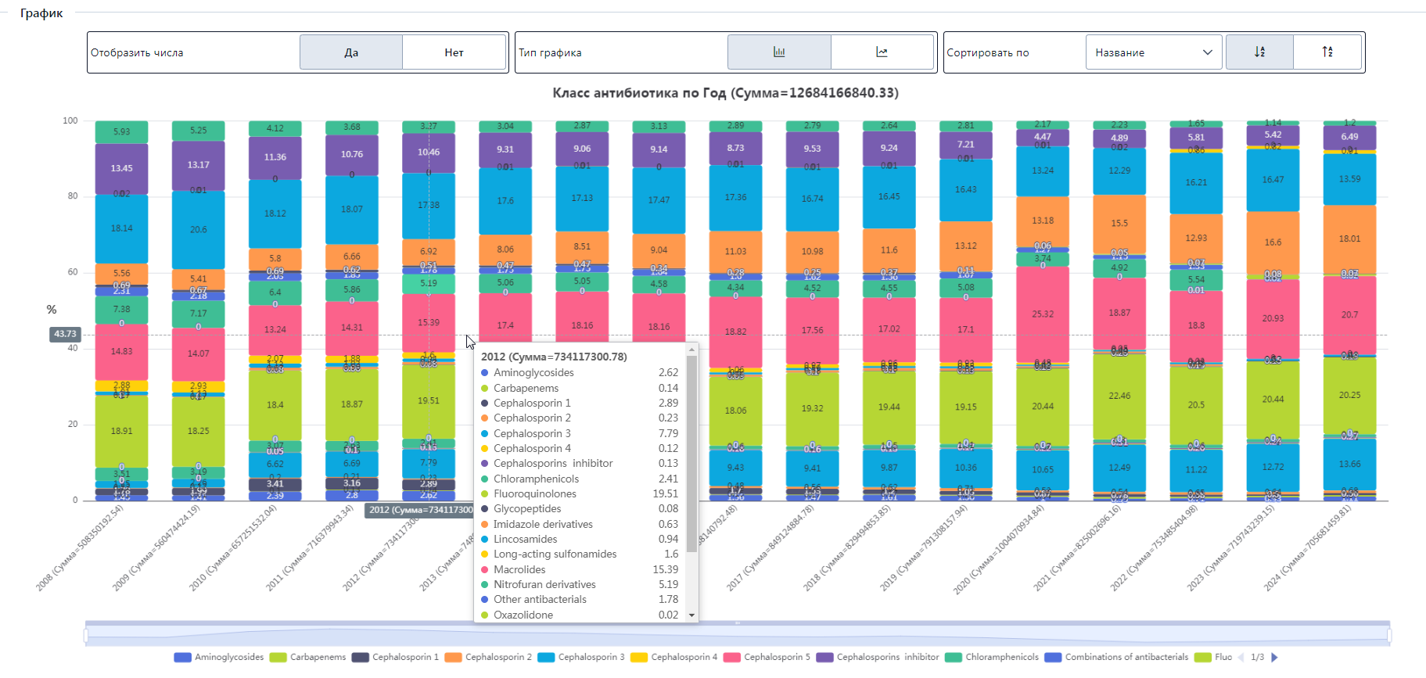Toggle Aminoglycosides series in the legend
This screenshot has height=678, width=1426.
click(219, 657)
